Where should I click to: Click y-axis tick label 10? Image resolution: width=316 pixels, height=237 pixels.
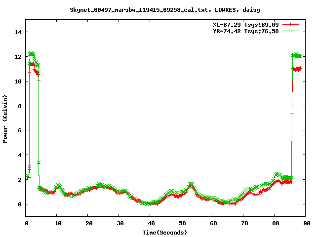(18, 81)
